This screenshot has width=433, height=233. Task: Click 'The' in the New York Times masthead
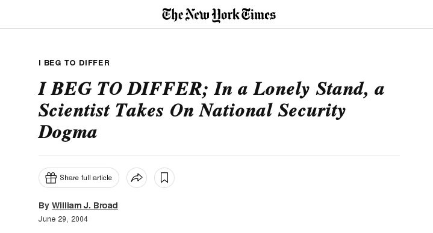172,14
